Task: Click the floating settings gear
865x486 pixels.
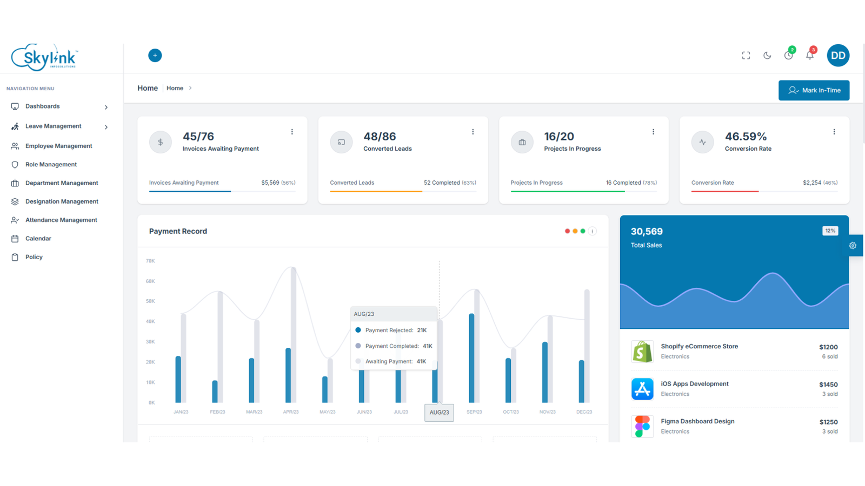Action: tap(853, 245)
